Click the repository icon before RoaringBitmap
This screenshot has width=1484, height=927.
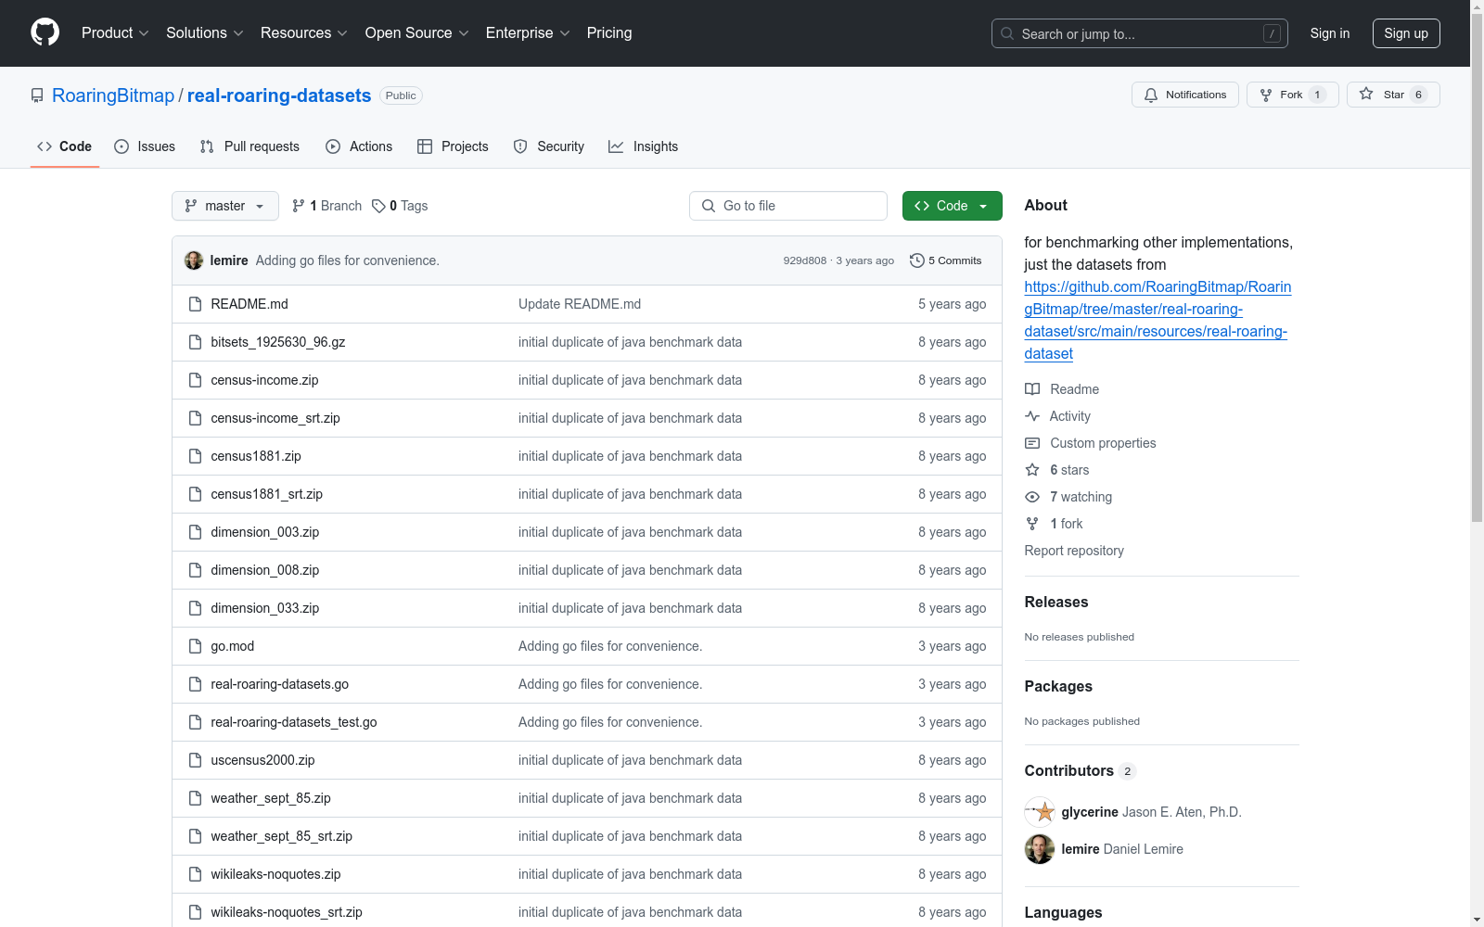37,95
